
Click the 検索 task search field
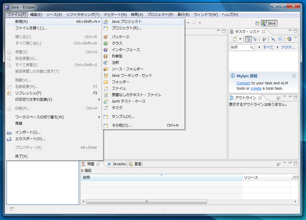[242, 47]
